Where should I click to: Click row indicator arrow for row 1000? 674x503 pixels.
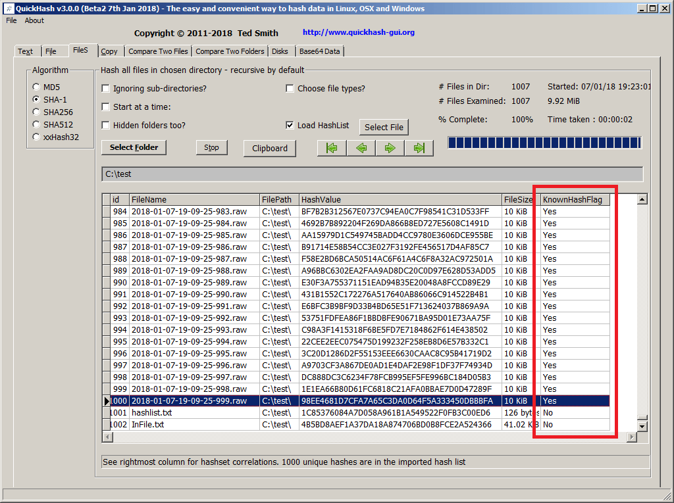click(x=106, y=401)
